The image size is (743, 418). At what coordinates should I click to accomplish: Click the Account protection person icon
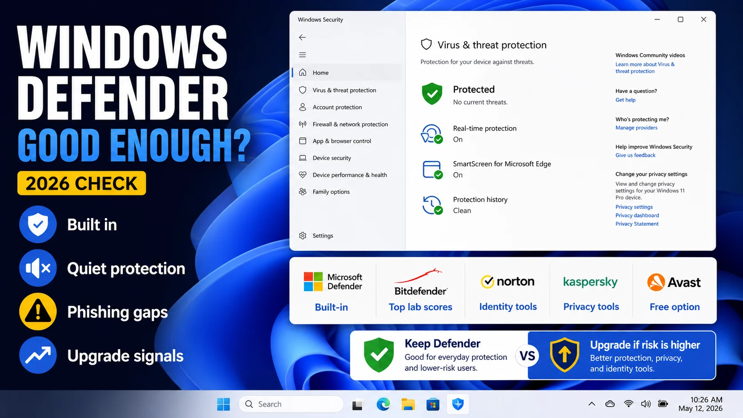303,107
